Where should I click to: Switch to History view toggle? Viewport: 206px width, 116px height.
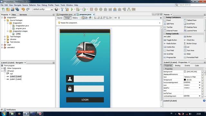tap(75, 18)
